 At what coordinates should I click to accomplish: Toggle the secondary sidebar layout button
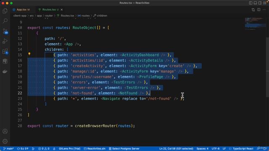point(260,3)
